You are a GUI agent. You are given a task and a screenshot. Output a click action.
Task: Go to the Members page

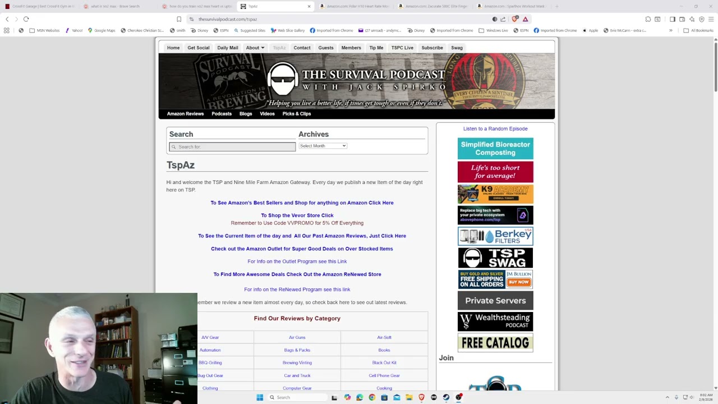351,48
